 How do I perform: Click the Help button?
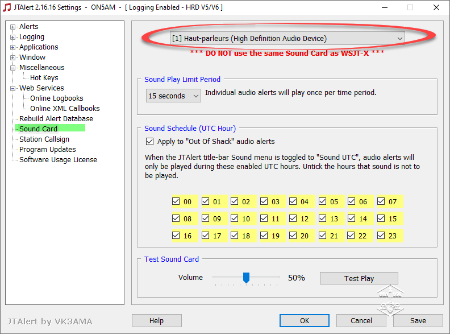[x=157, y=320]
